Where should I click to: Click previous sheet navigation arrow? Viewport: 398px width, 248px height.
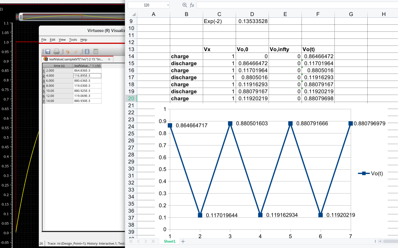138,241
